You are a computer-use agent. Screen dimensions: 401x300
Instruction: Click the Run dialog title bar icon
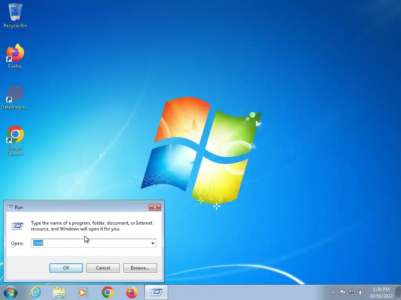[x=10, y=207]
